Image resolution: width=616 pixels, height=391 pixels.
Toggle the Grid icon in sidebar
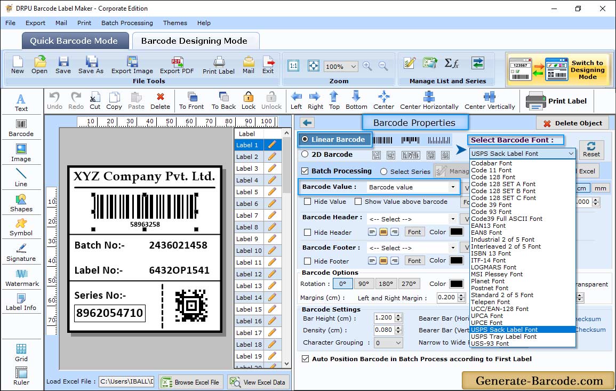(21, 353)
